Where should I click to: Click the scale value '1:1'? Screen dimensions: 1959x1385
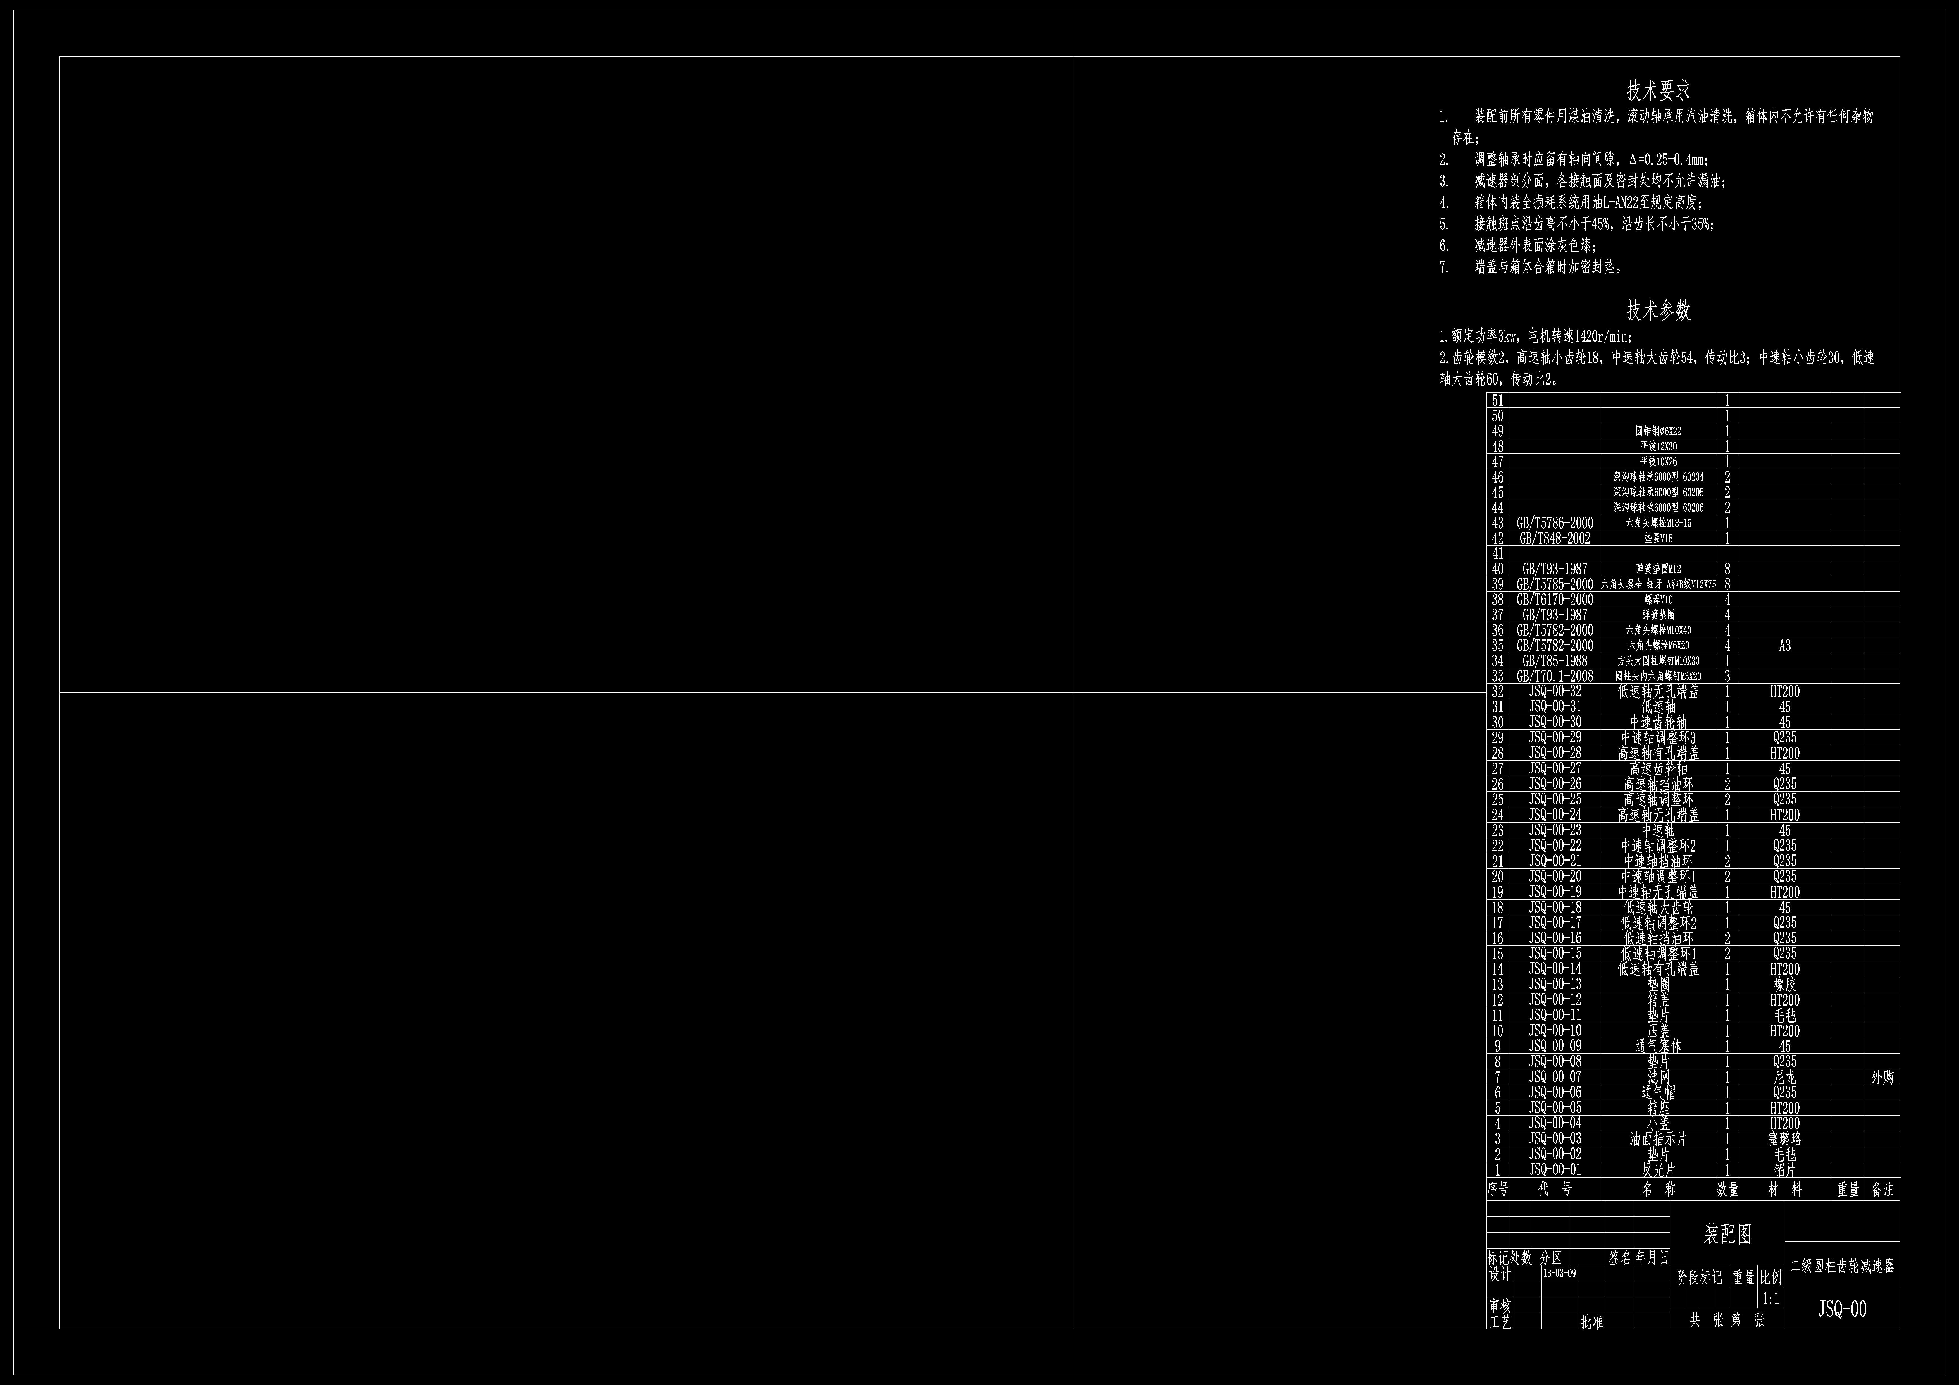pyautogui.click(x=1771, y=1299)
